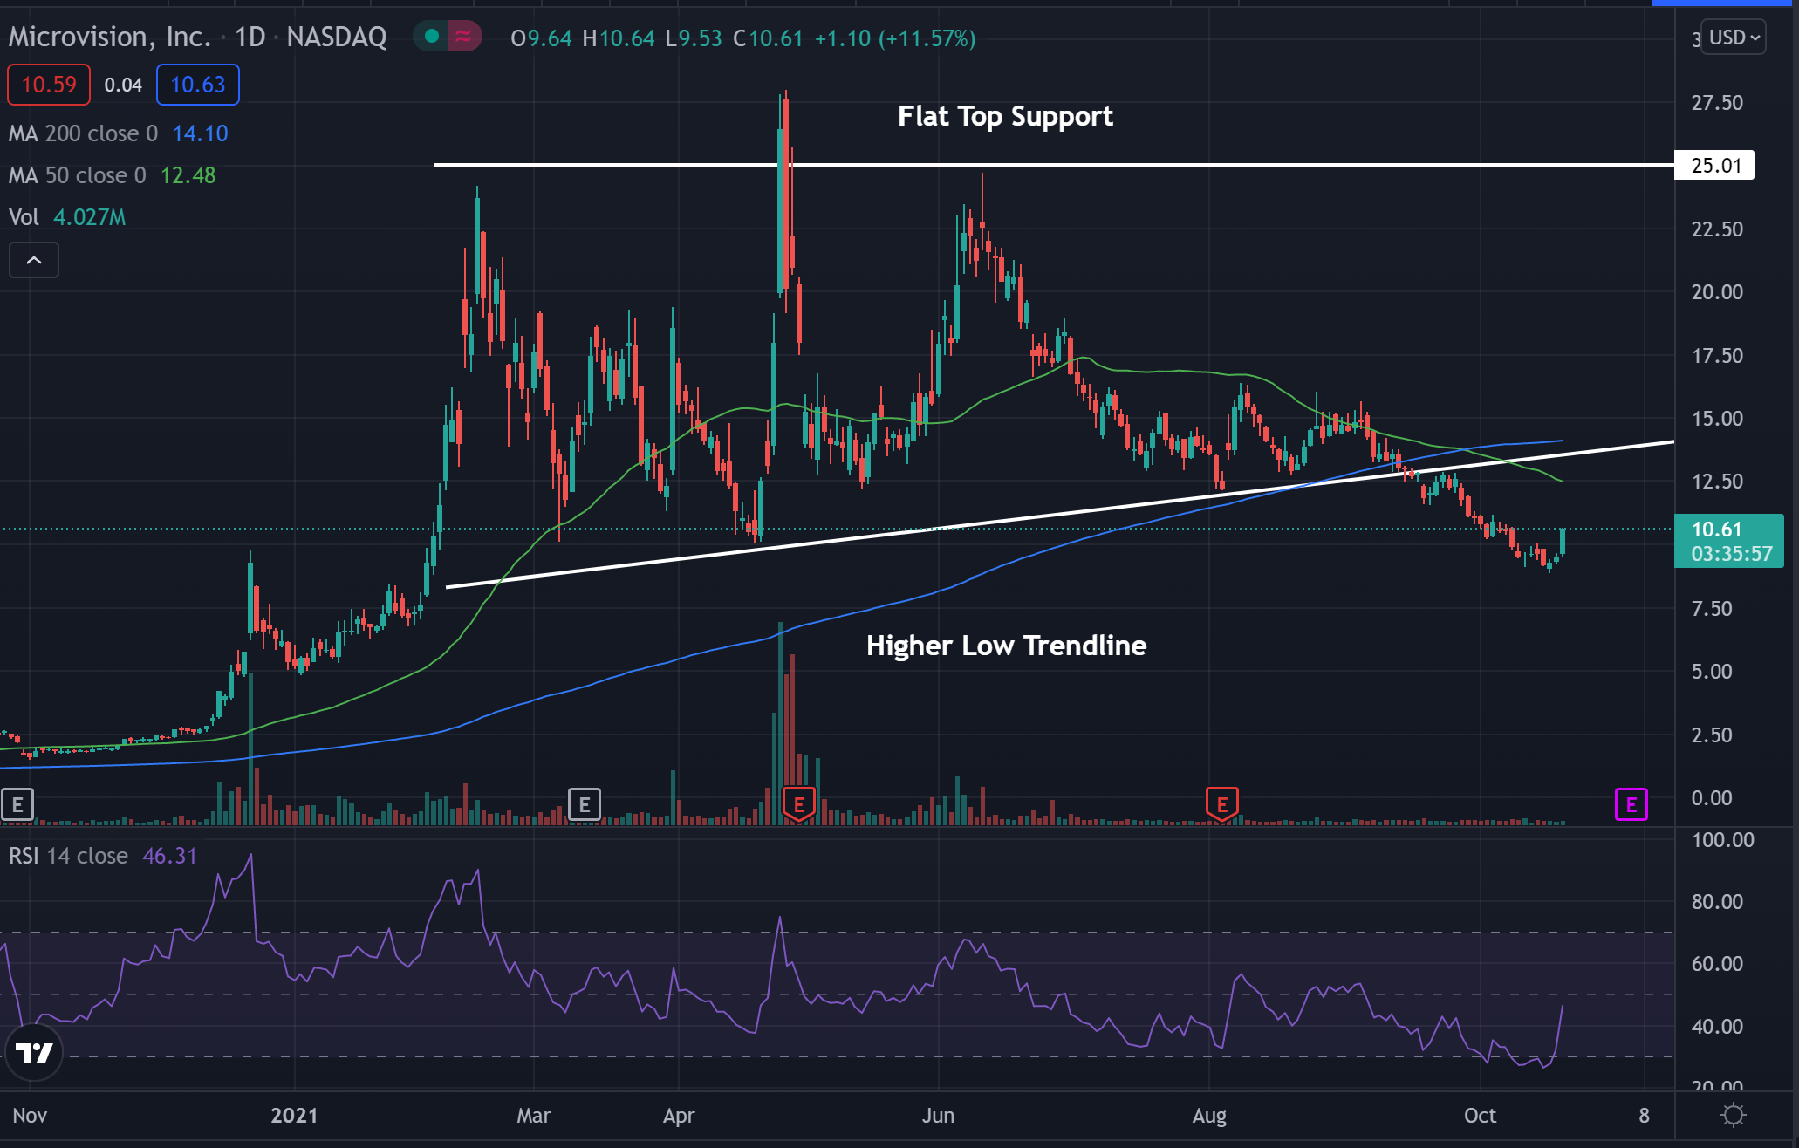Click the spread value 0.04

[123, 85]
